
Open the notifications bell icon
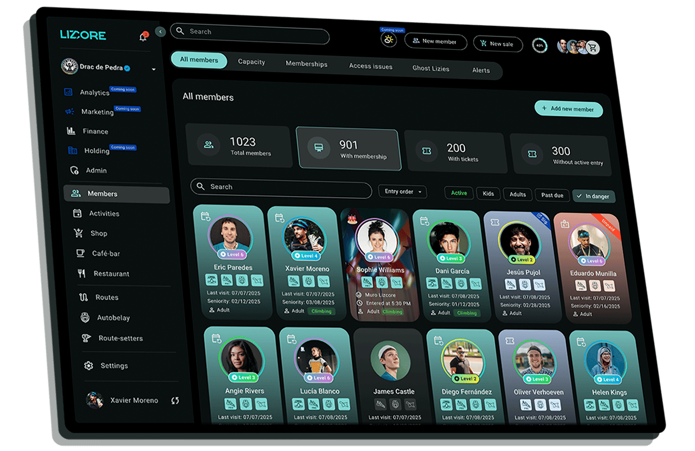(143, 37)
